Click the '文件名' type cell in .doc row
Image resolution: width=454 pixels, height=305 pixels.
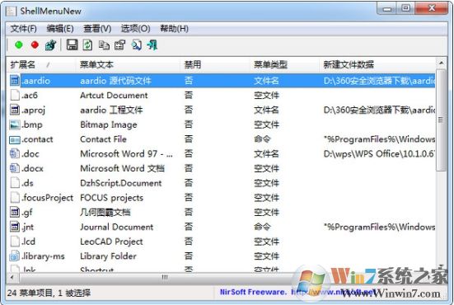pos(266,154)
